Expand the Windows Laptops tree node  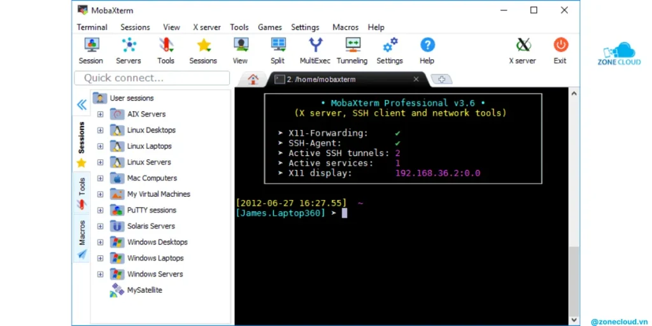coord(100,259)
